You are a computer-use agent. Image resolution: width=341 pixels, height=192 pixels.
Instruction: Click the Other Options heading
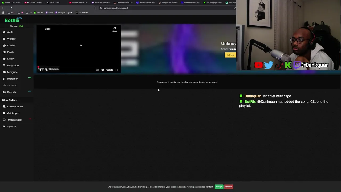pyautogui.click(x=10, y=100)
